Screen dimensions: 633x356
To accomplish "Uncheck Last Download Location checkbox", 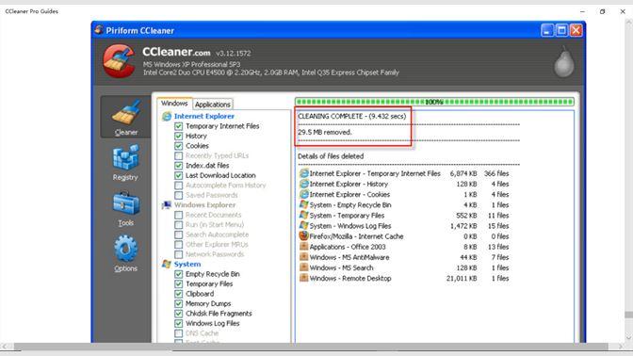I will (x=178, y=175).
